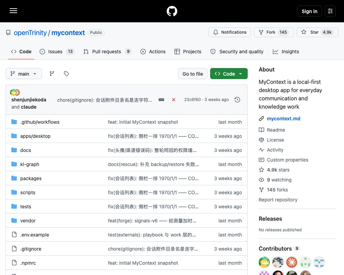Click folder icon beside kl-graph
Screen dimensions: 344x275
point(14,164)
